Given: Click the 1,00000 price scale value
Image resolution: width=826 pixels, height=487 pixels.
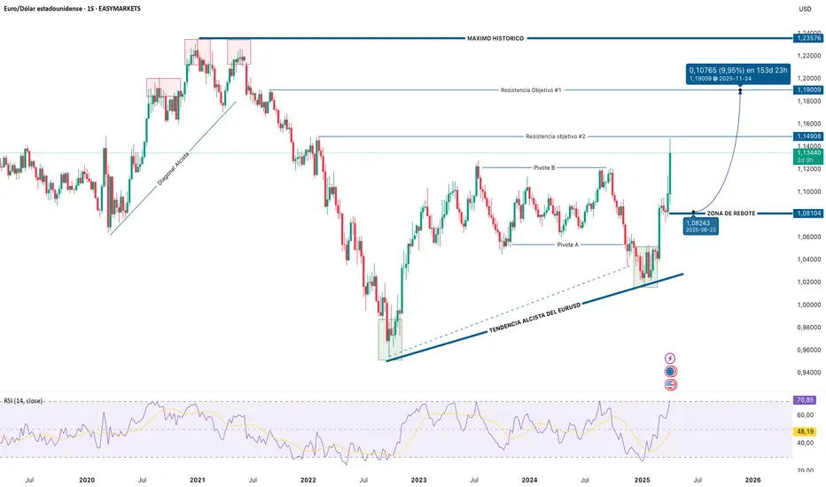Looking at the screenshot, I should pos(809,305).
